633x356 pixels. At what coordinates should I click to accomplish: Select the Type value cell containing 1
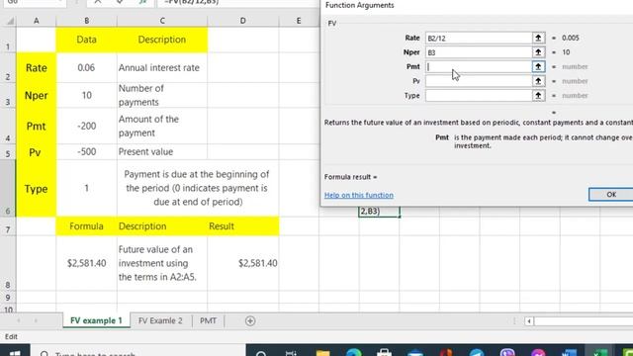tap(86, 188)
